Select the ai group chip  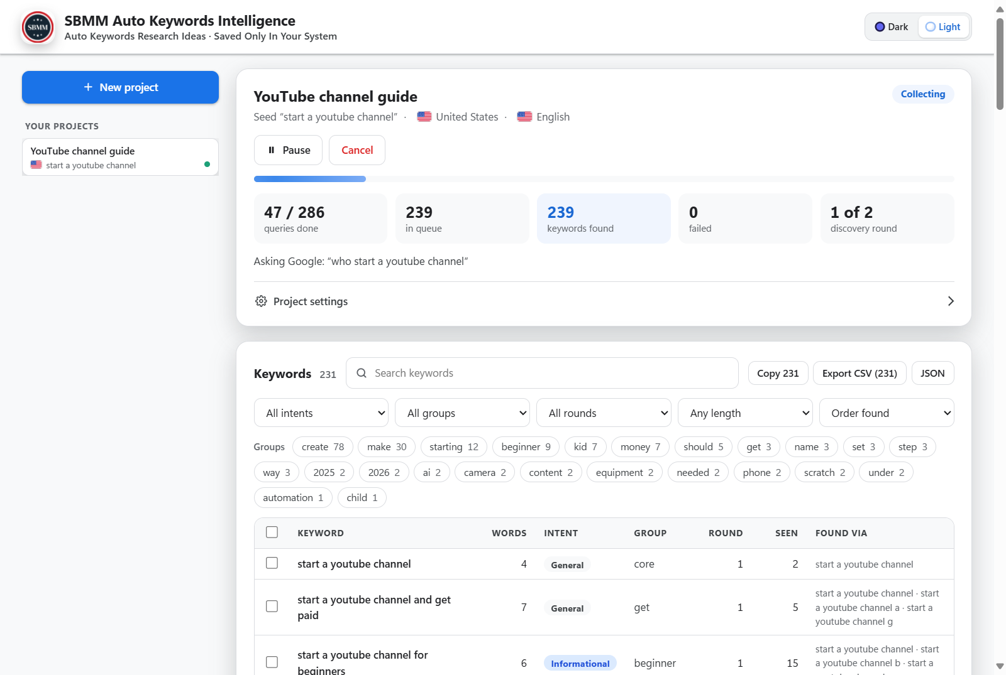tap(432, 473)
